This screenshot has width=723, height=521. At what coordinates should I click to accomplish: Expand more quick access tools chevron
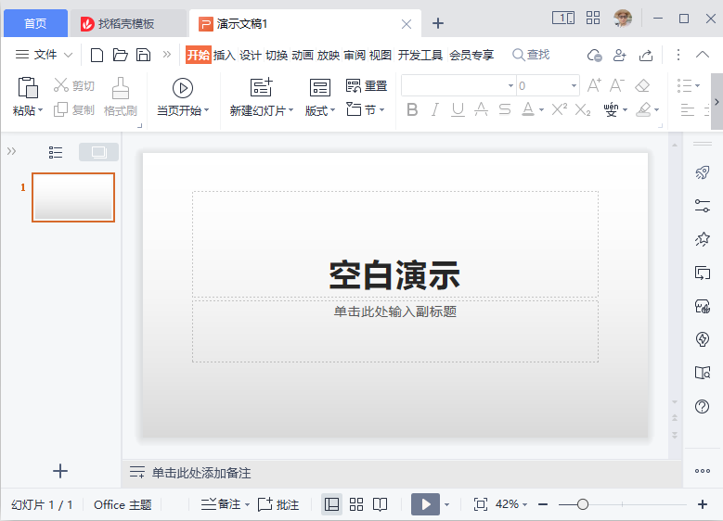[166, 55]
